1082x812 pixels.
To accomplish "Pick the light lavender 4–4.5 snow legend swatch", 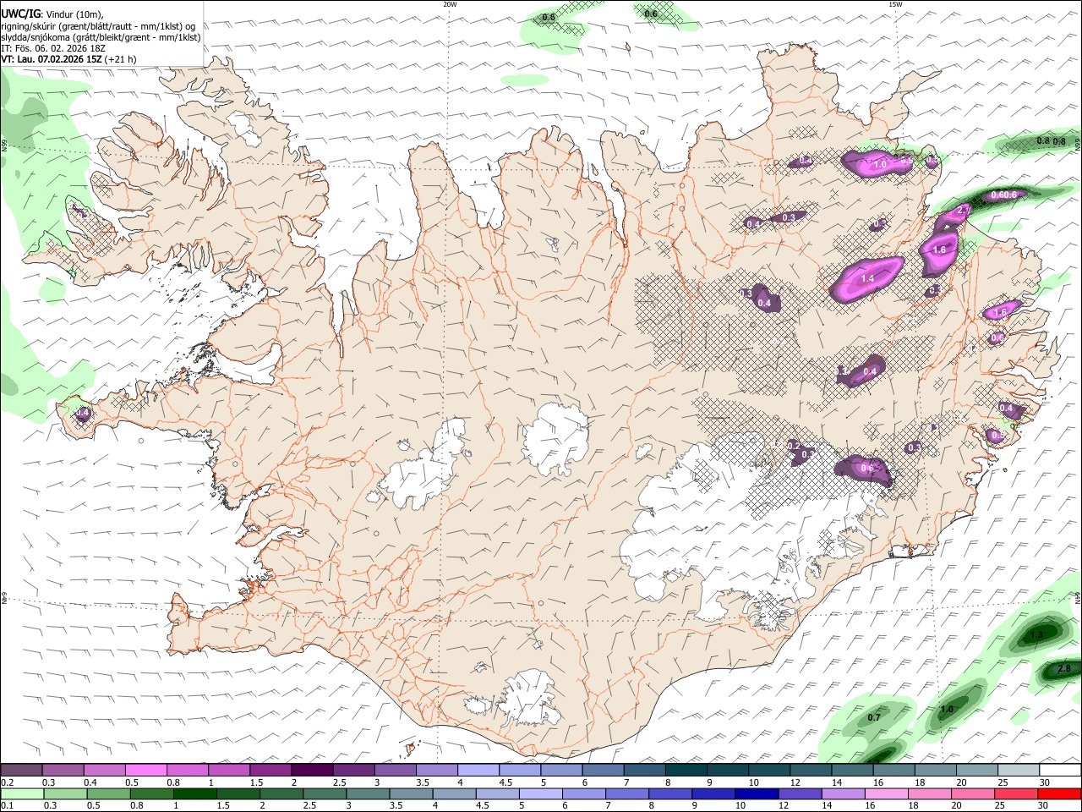I will pos(477,771).
